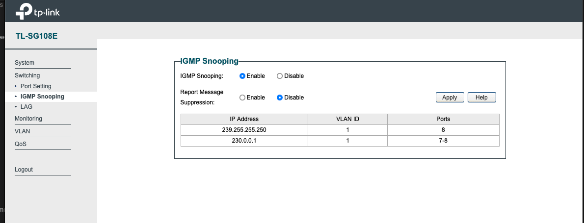584x223 pixels.
Task: Click the Apply button
Action: [450, 98]
